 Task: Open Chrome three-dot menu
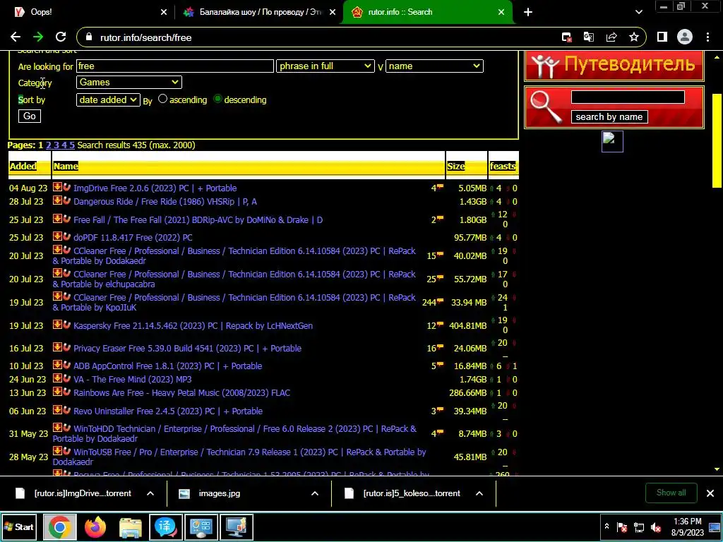[707, 37]
